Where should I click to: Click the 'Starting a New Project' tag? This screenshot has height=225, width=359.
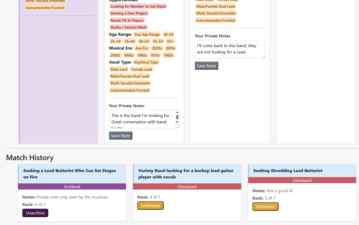(x=129, y=13)
